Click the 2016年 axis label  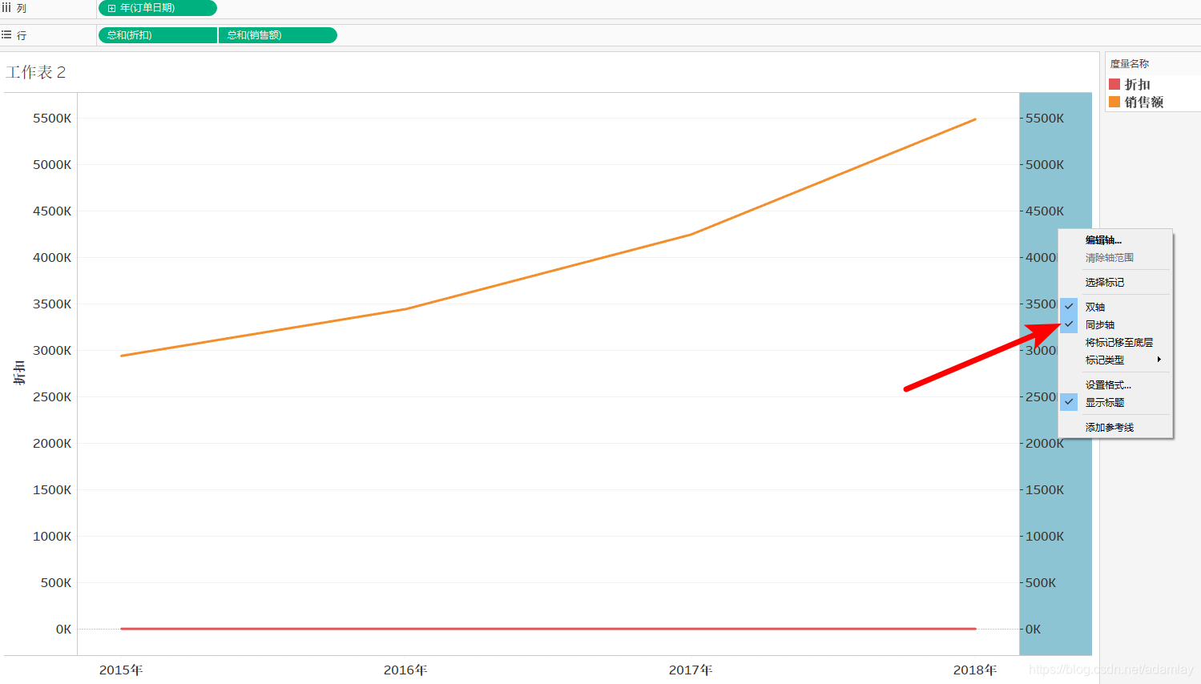click(405, 670)
